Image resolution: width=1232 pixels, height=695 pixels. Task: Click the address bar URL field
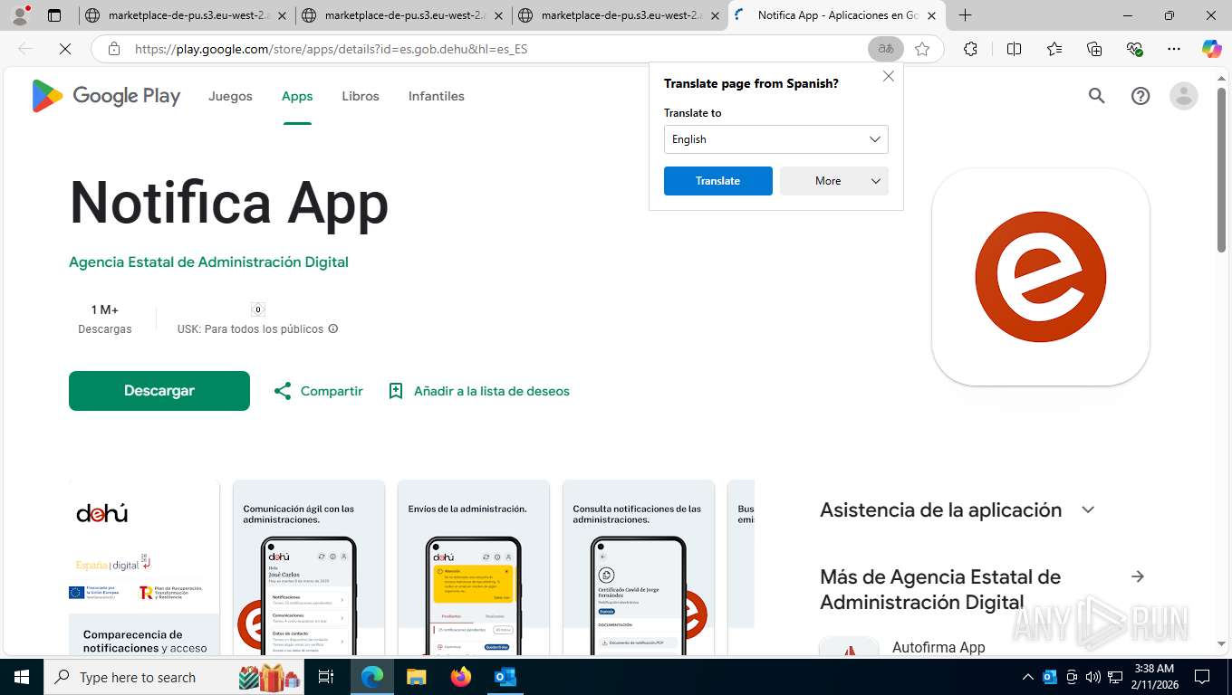(x=498, y=49)
